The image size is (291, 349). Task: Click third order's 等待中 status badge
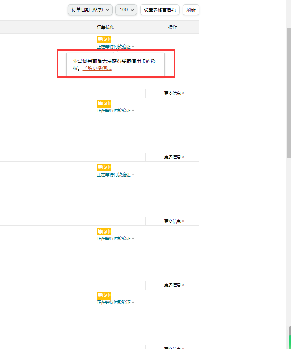click(x=104, y=168)
